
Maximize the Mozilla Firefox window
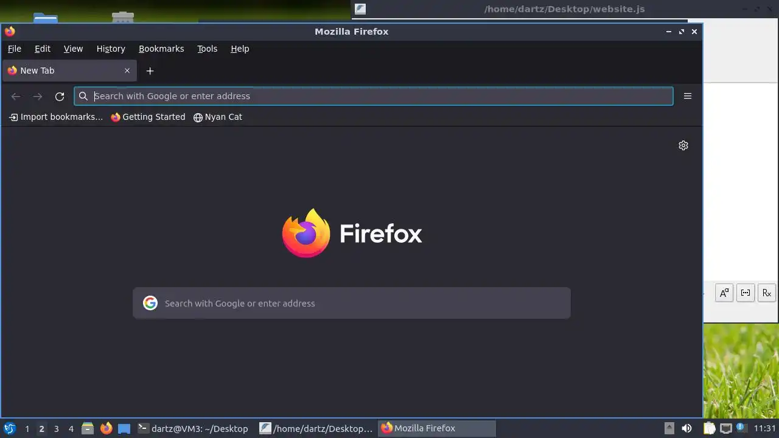pos(682,32)
